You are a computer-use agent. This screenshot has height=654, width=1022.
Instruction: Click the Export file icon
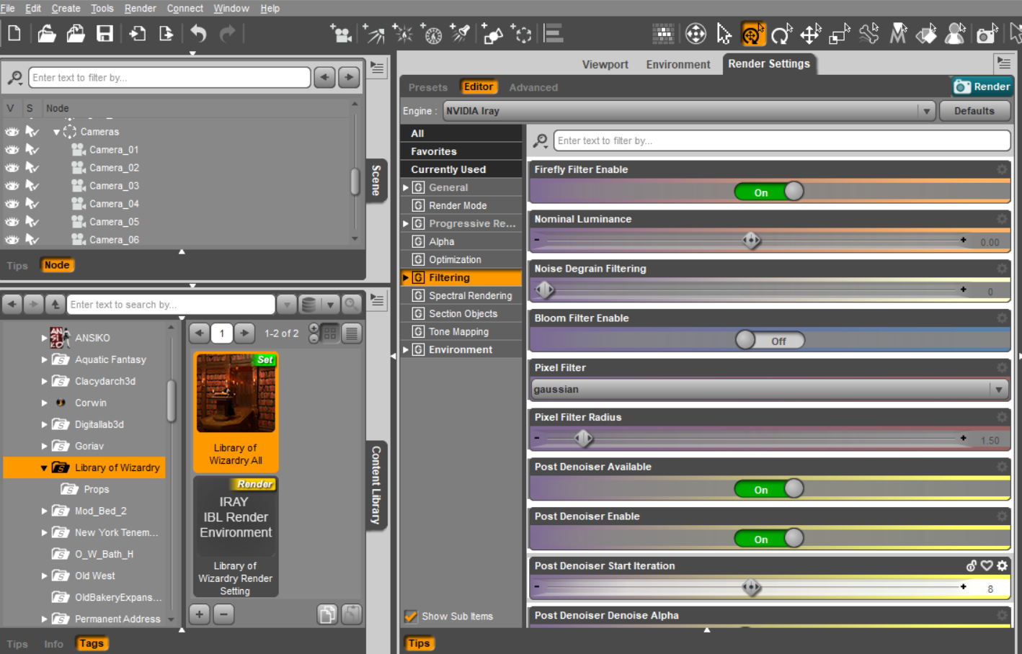[166, 33]
